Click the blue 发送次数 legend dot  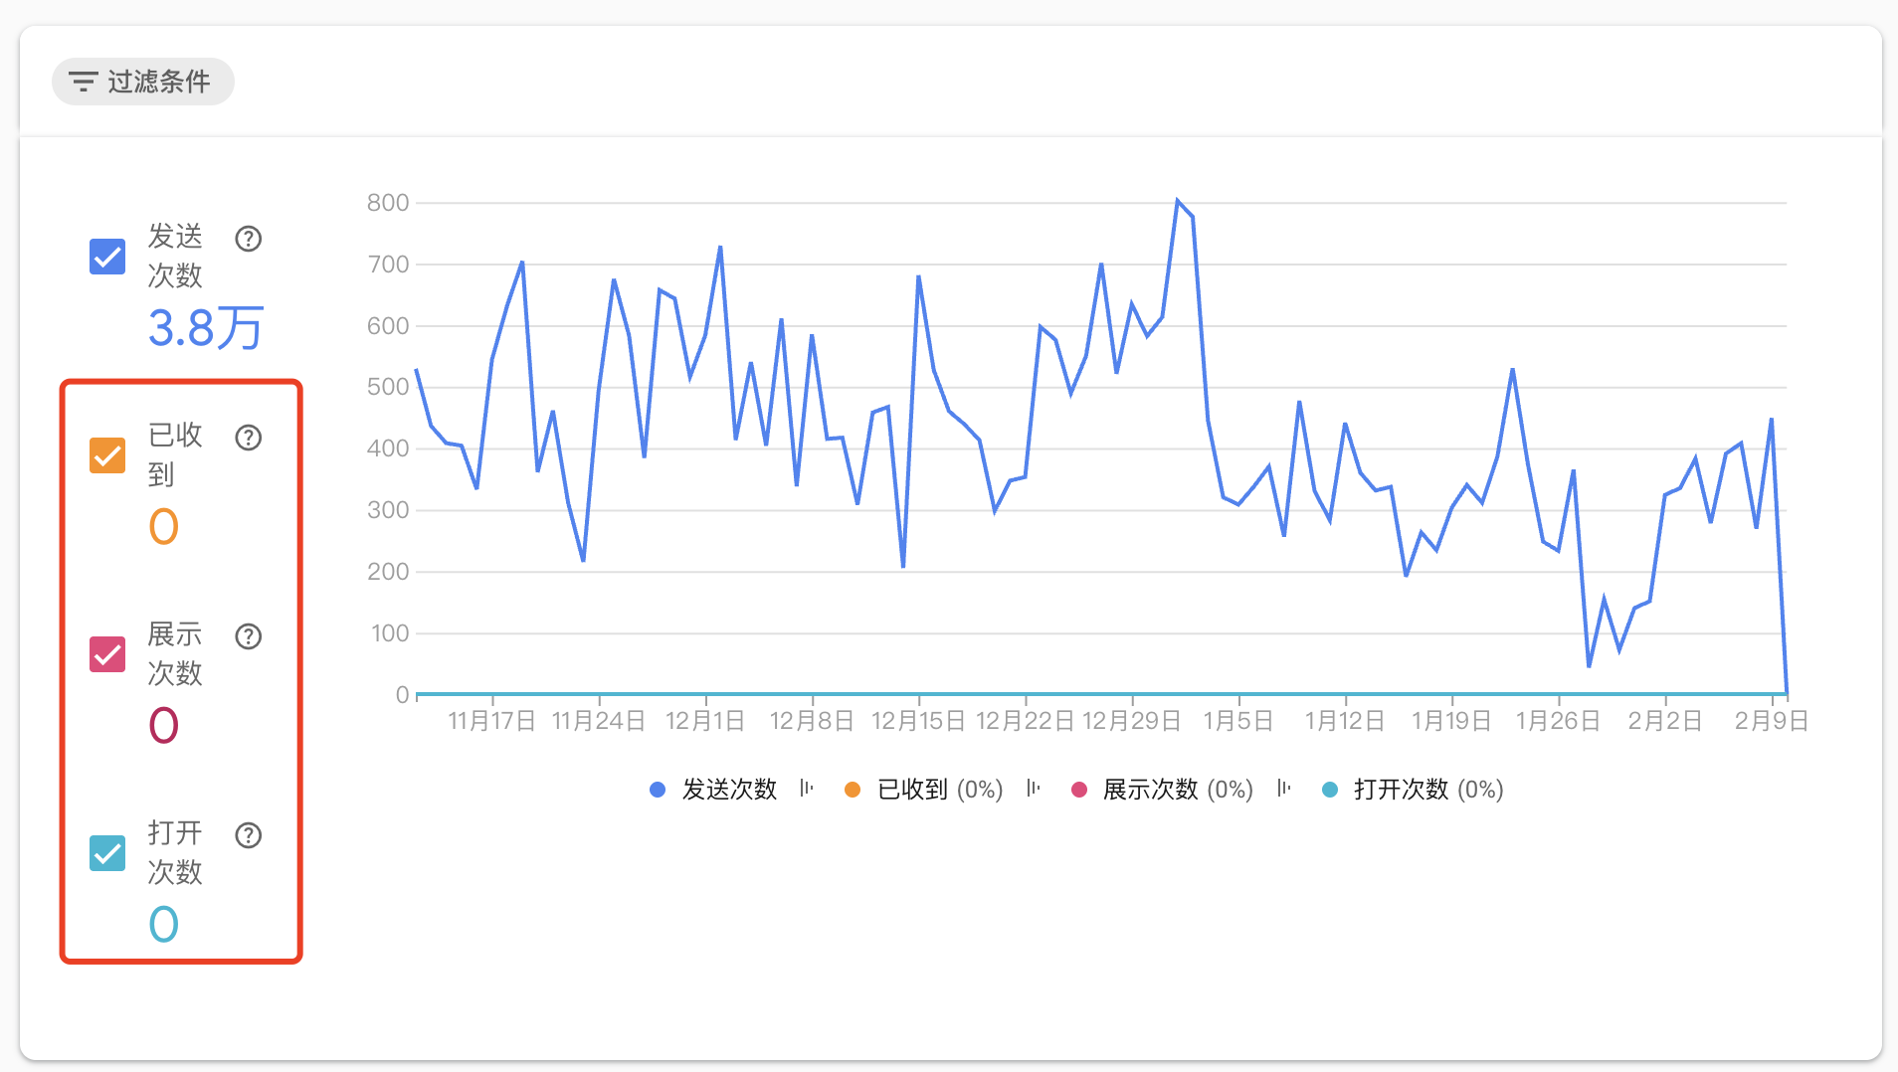[x=657, y=790]
